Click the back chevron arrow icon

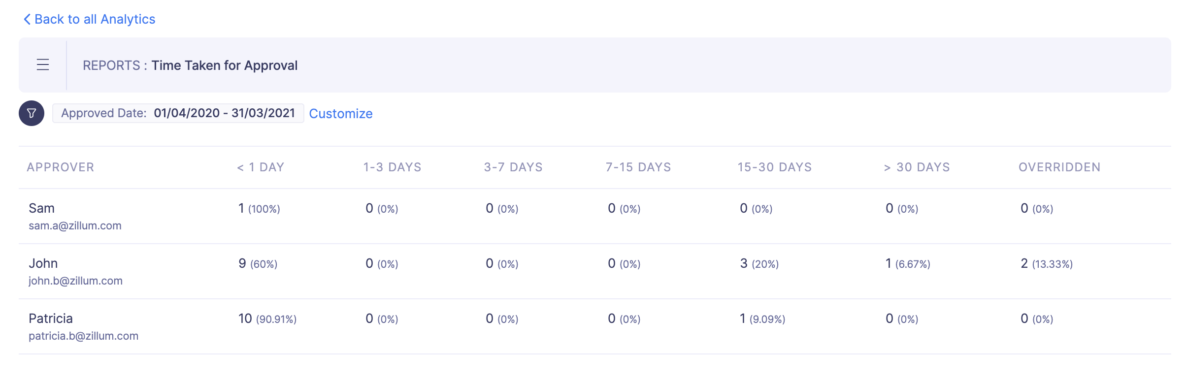27,19
